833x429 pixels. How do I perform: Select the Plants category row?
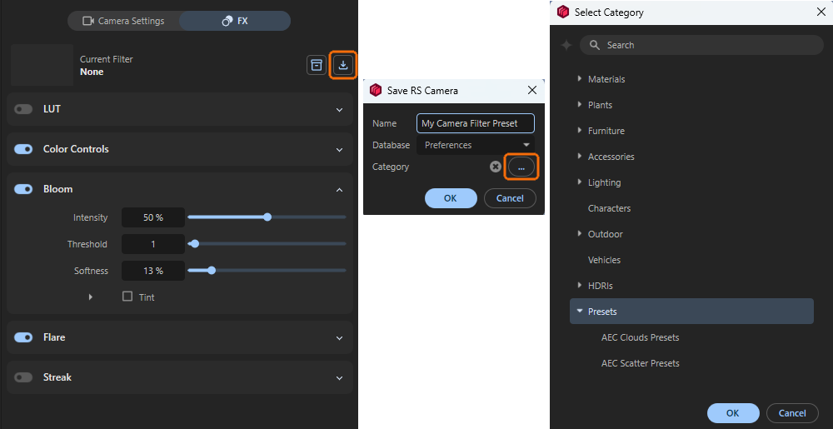click(x=691, y=105)
